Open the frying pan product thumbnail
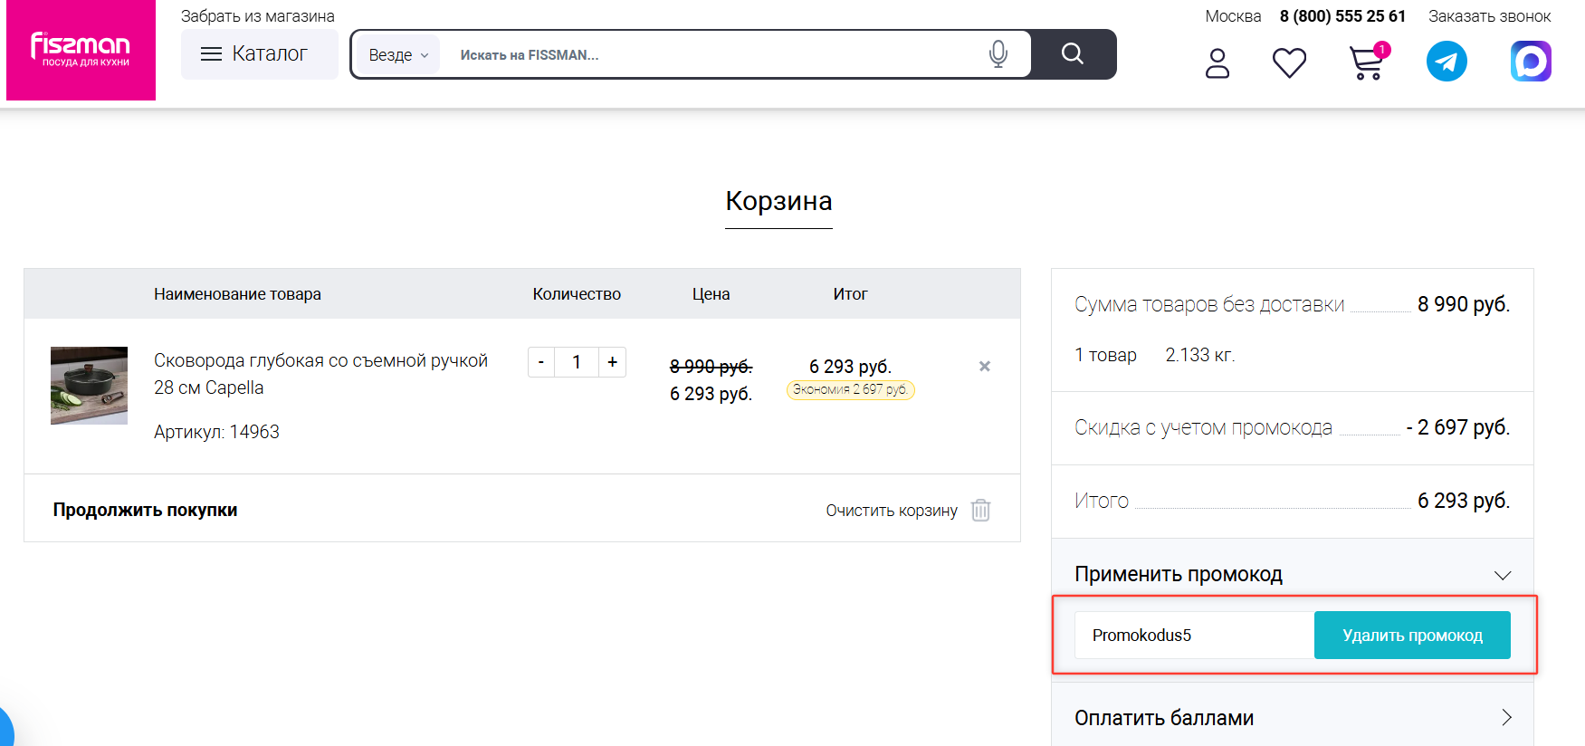The height and width of the screenshot is (746, 1585). point(89,386)
